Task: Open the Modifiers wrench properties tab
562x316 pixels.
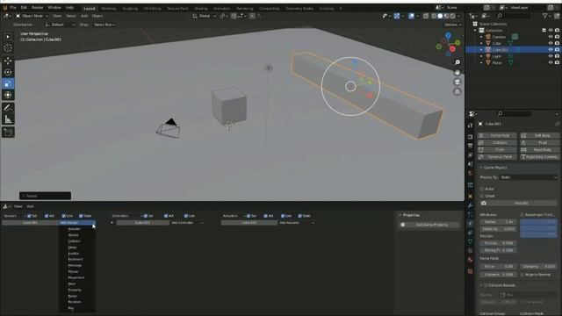Action: point(471,205)
